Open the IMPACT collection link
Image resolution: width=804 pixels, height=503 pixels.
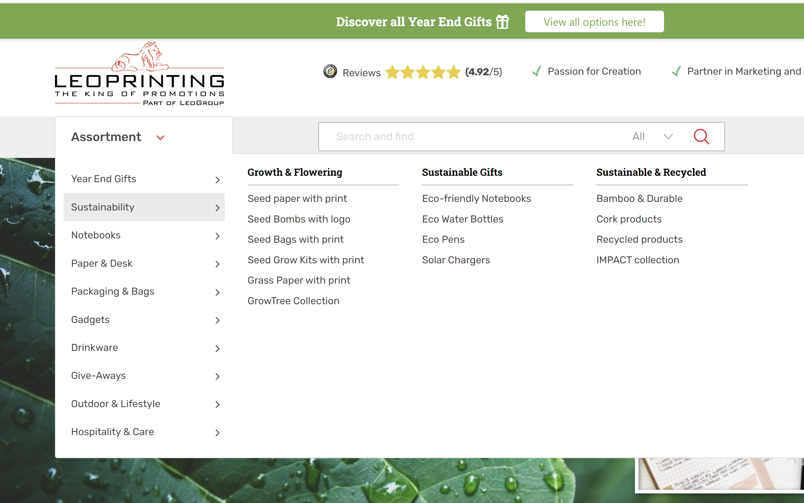point(637,260)
